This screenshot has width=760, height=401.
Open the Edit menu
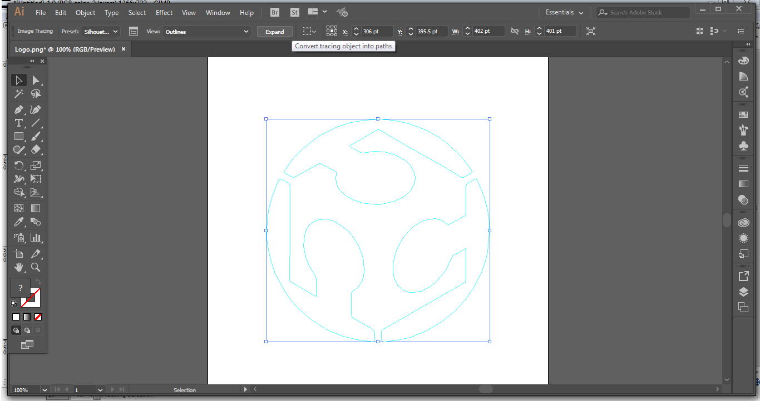pyautogui.click(x=61, y=12)
